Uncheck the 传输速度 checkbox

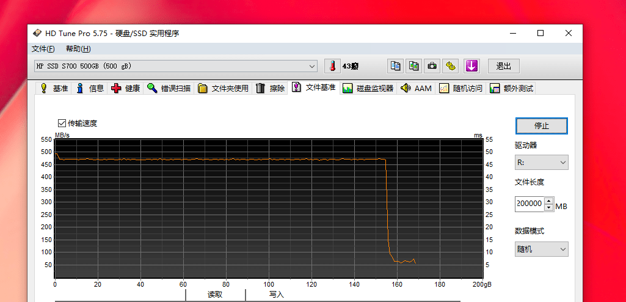(62, 123)
